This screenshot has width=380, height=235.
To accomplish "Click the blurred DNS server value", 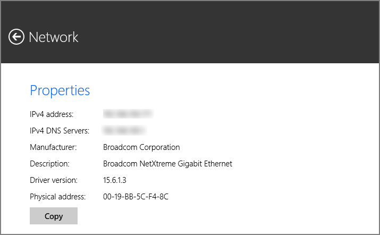I will click(x=124, y=130).
